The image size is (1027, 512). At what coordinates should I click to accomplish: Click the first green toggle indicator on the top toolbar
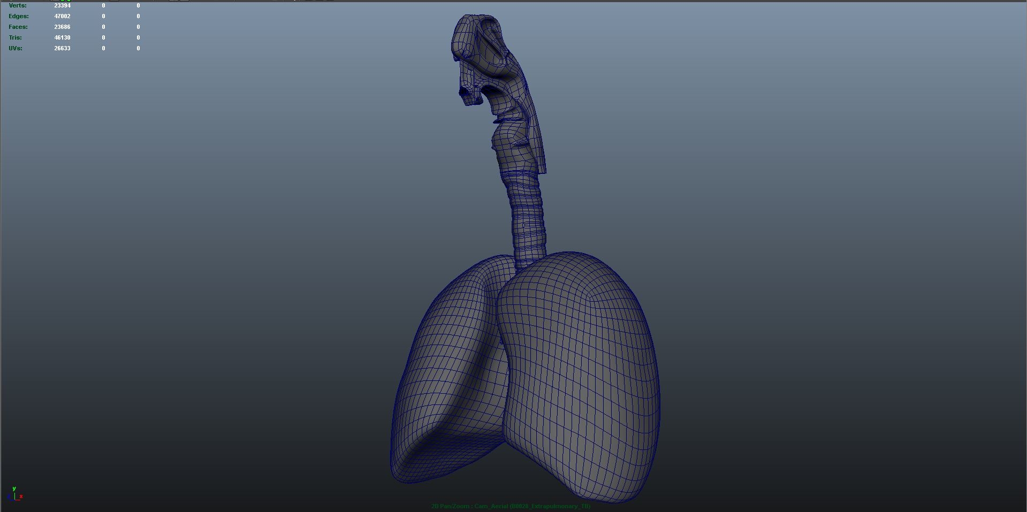click(62, 1)
